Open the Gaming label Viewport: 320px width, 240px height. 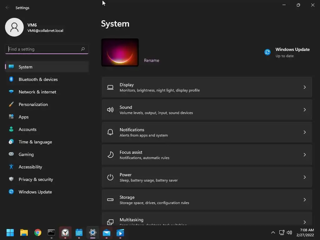click(x=26, y=154)
